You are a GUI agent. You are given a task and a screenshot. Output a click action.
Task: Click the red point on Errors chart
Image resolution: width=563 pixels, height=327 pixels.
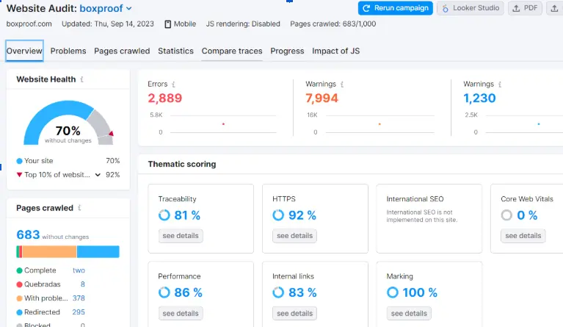(223, 124)
